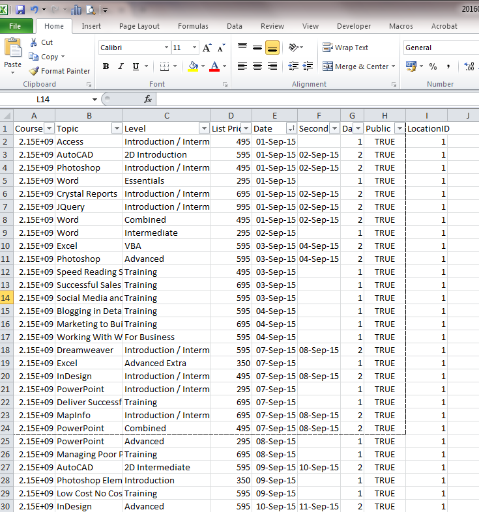Screen dimensions: 479x512
Task: Center text horizontally
Action: pos(257,66)
